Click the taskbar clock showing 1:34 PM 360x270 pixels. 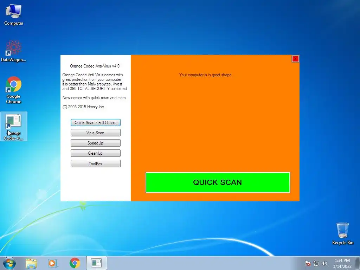342,263
